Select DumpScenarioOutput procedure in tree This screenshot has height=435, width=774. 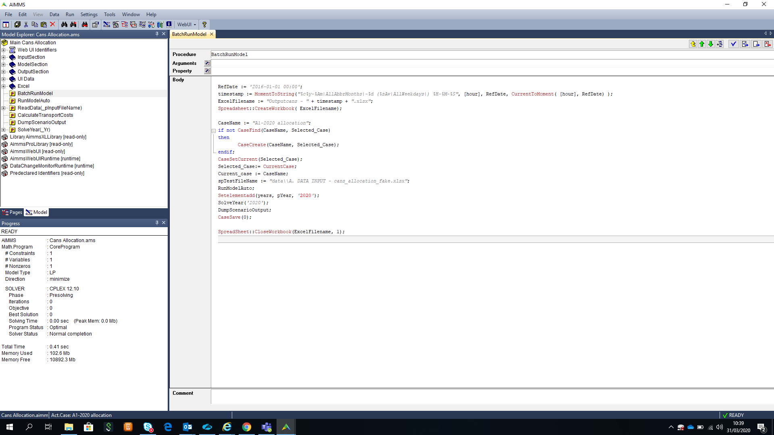[x=42, y=122]
